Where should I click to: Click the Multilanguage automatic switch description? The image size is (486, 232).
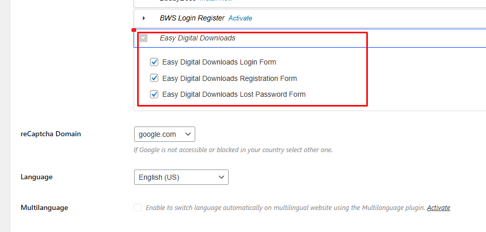[285, 207]
